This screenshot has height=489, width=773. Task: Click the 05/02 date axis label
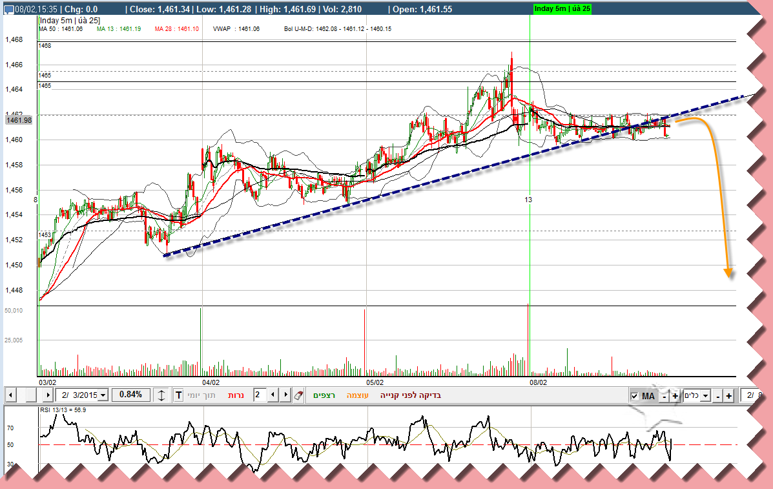click(x=375, y=382)
